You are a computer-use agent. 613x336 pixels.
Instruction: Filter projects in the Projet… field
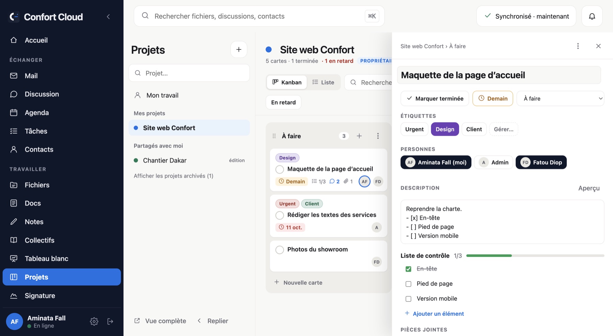tap(189, 73)
